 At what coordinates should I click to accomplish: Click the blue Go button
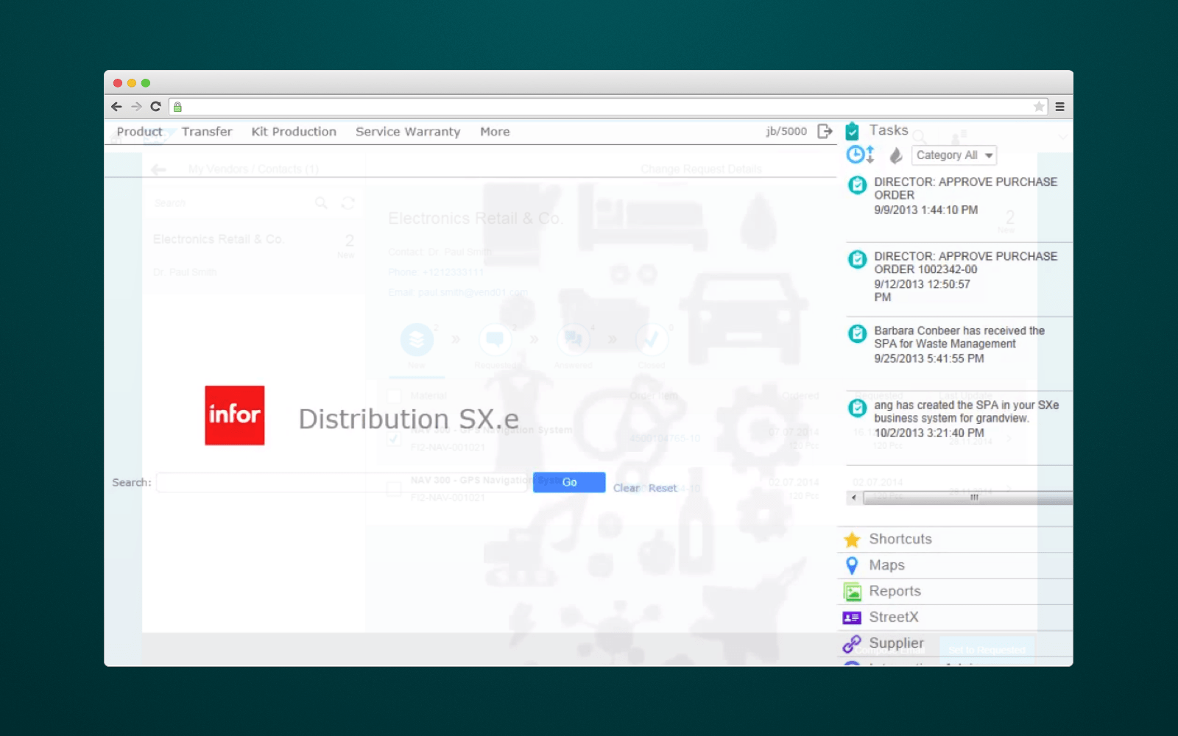click(x=569, y=482)
